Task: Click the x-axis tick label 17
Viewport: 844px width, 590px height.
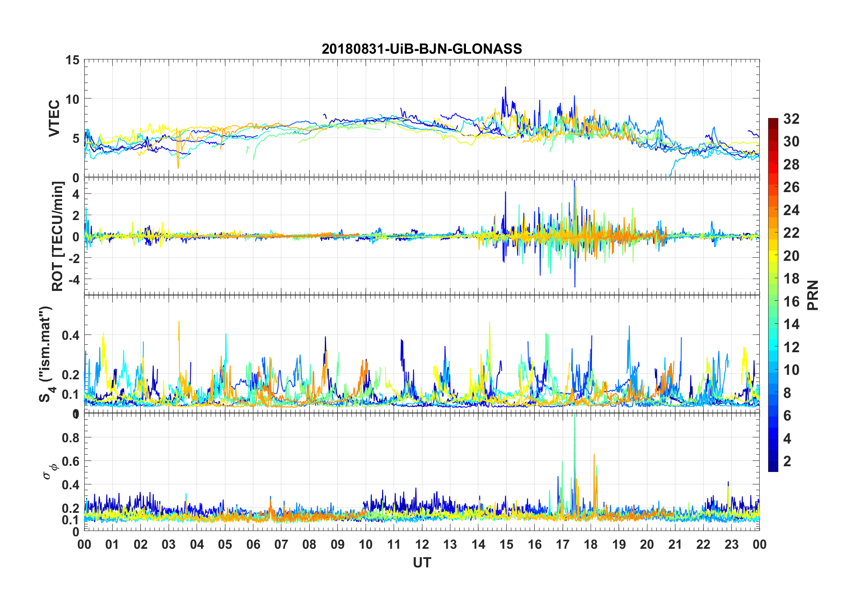Action: [x=562, y=544]
